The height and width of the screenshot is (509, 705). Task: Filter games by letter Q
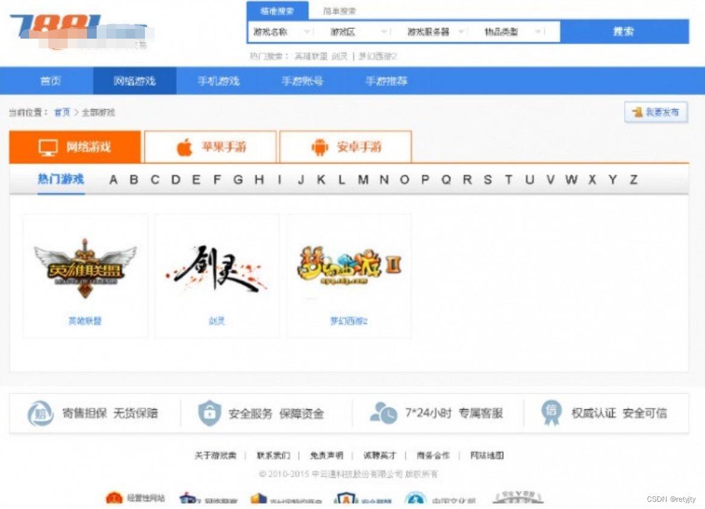446,180
